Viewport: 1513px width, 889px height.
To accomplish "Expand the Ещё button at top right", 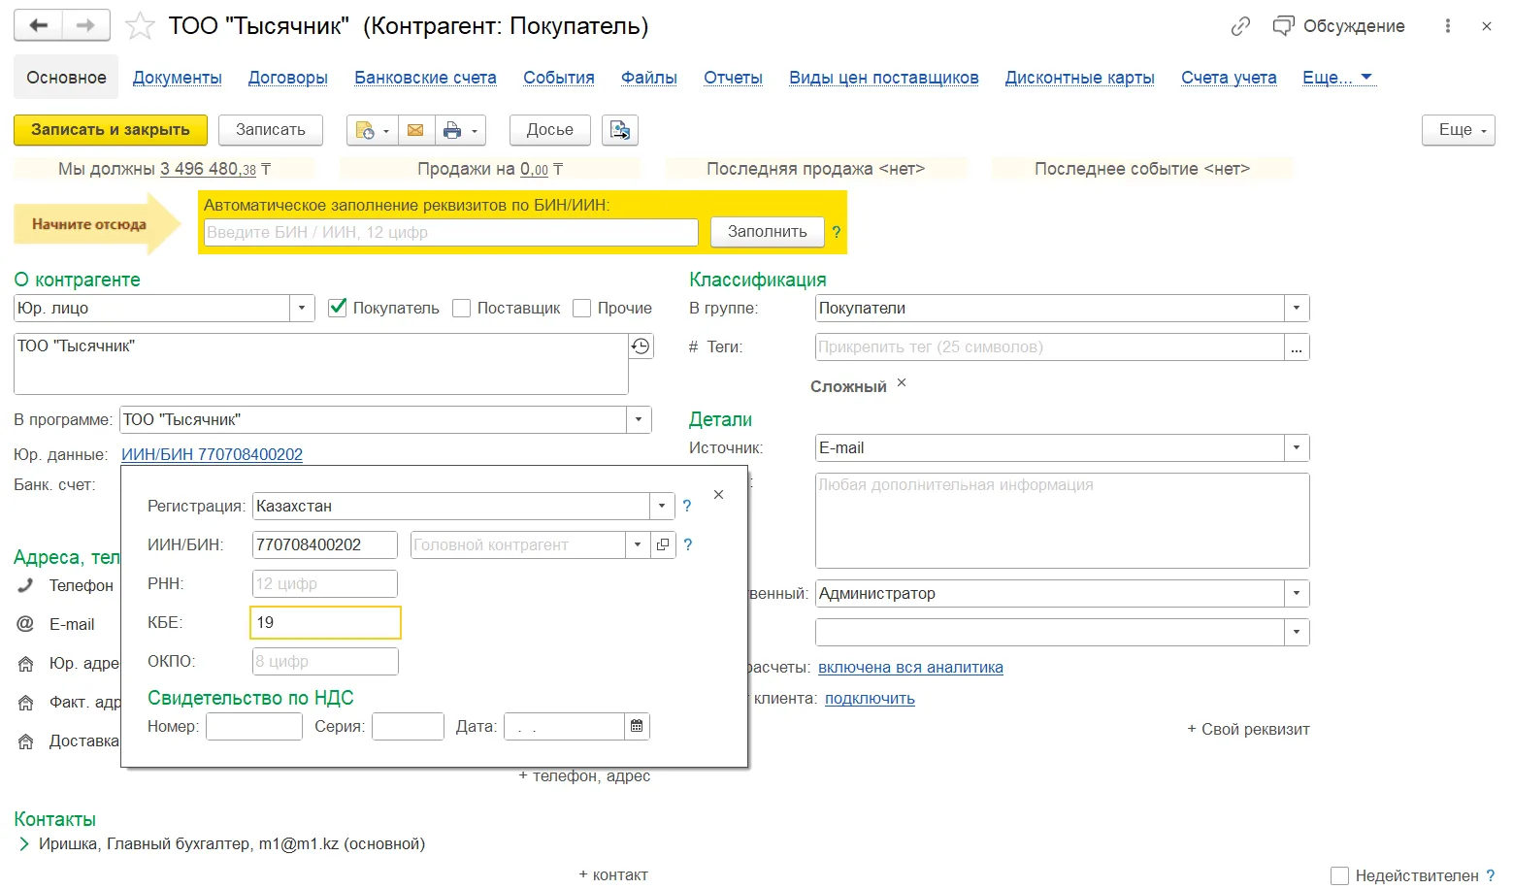I will 1459,130.
